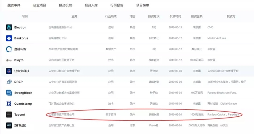Viewport: 254px width, 134px height.
Task: Click date 2019-03-13 in Electron row
Action: tap(175, 27)
